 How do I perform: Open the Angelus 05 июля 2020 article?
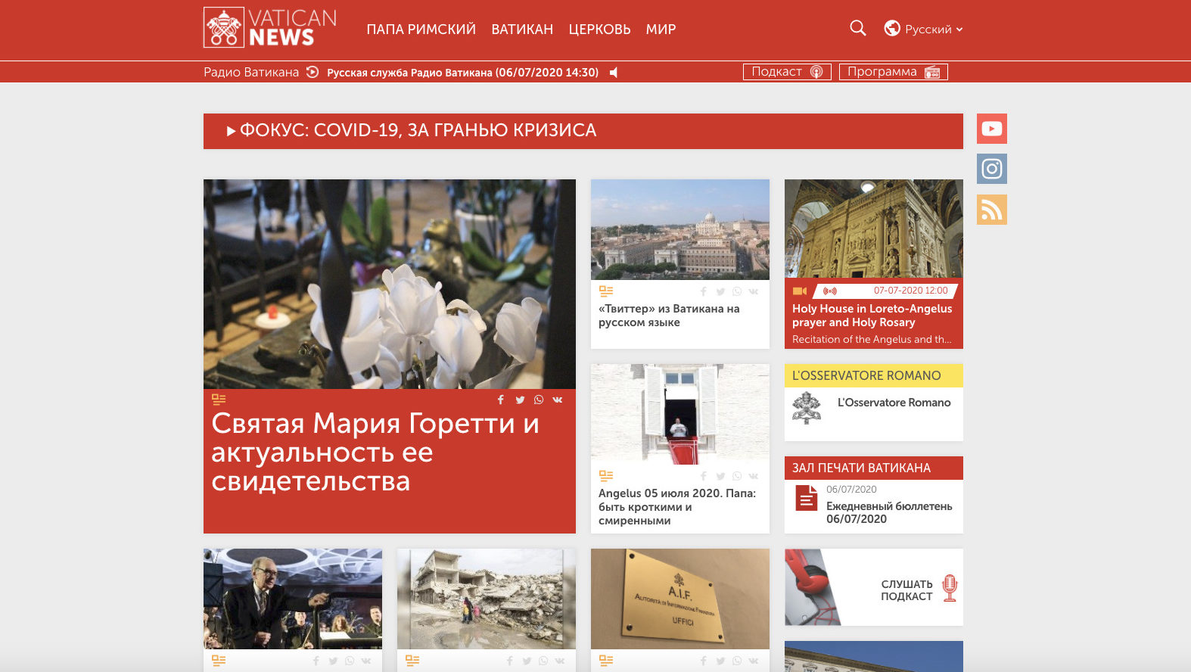coord(677,506)
